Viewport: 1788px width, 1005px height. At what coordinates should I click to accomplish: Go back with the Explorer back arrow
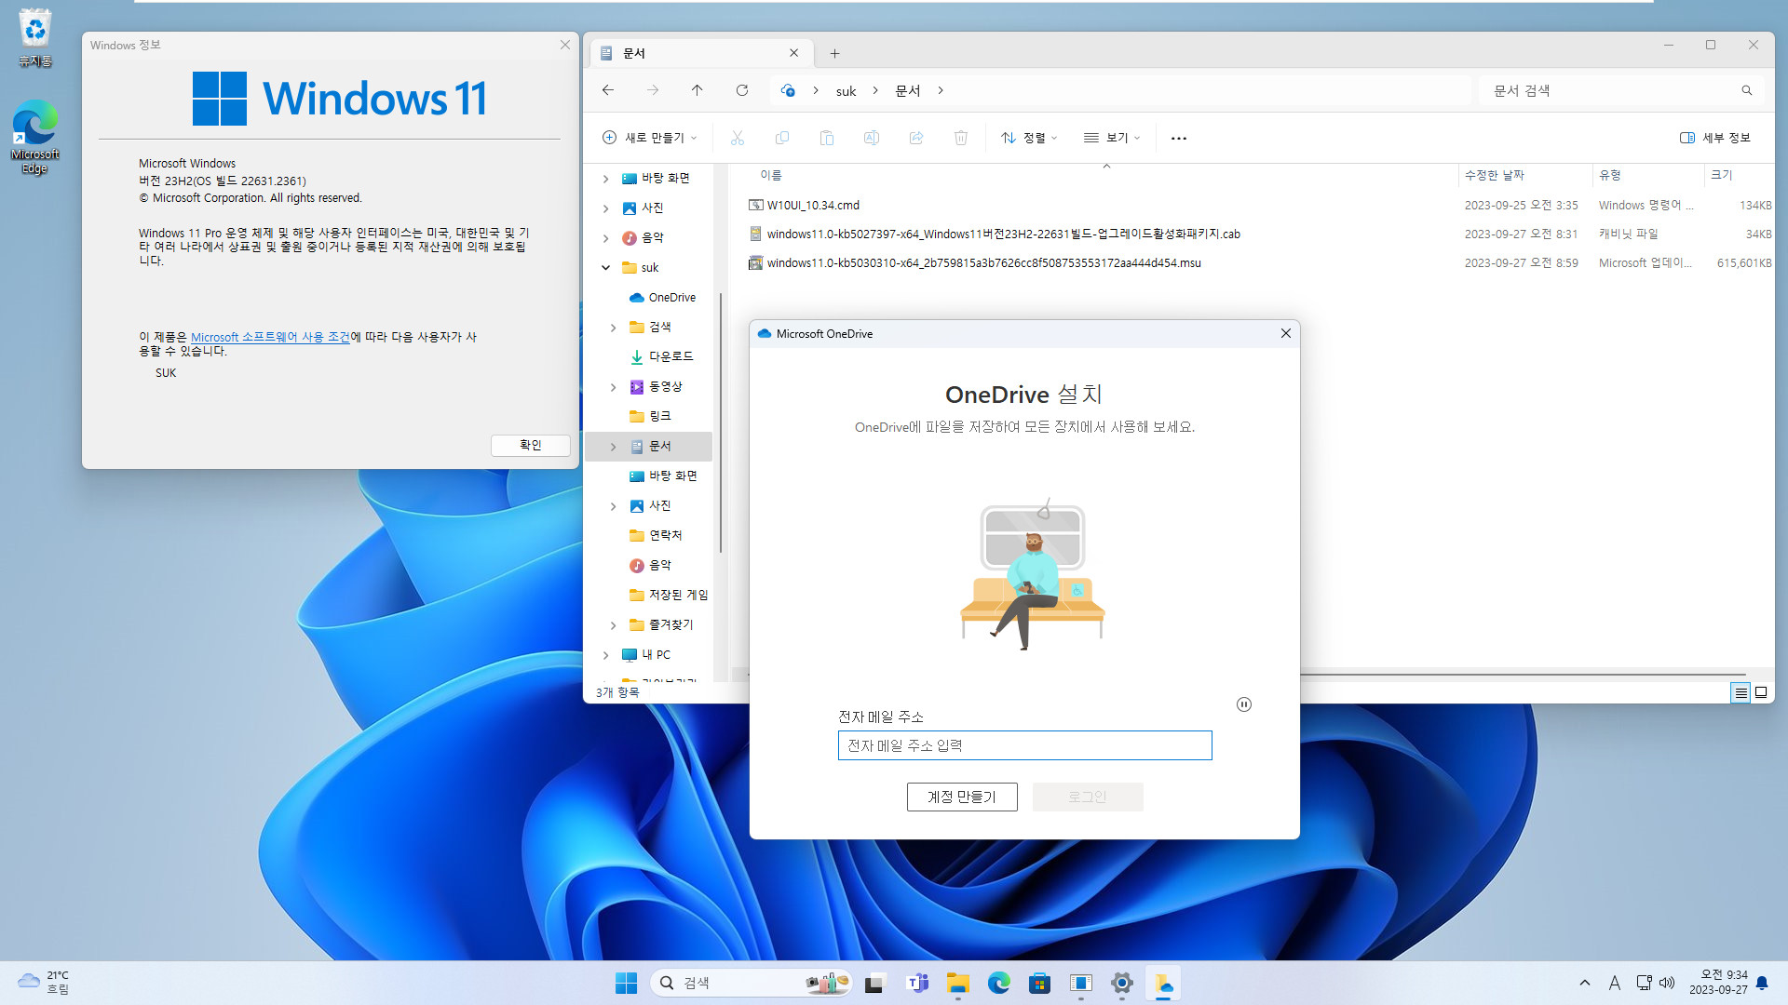pyautogui.click(x=607, y=90)
